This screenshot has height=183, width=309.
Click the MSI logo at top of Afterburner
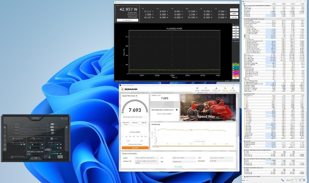(x=35, y=118)
